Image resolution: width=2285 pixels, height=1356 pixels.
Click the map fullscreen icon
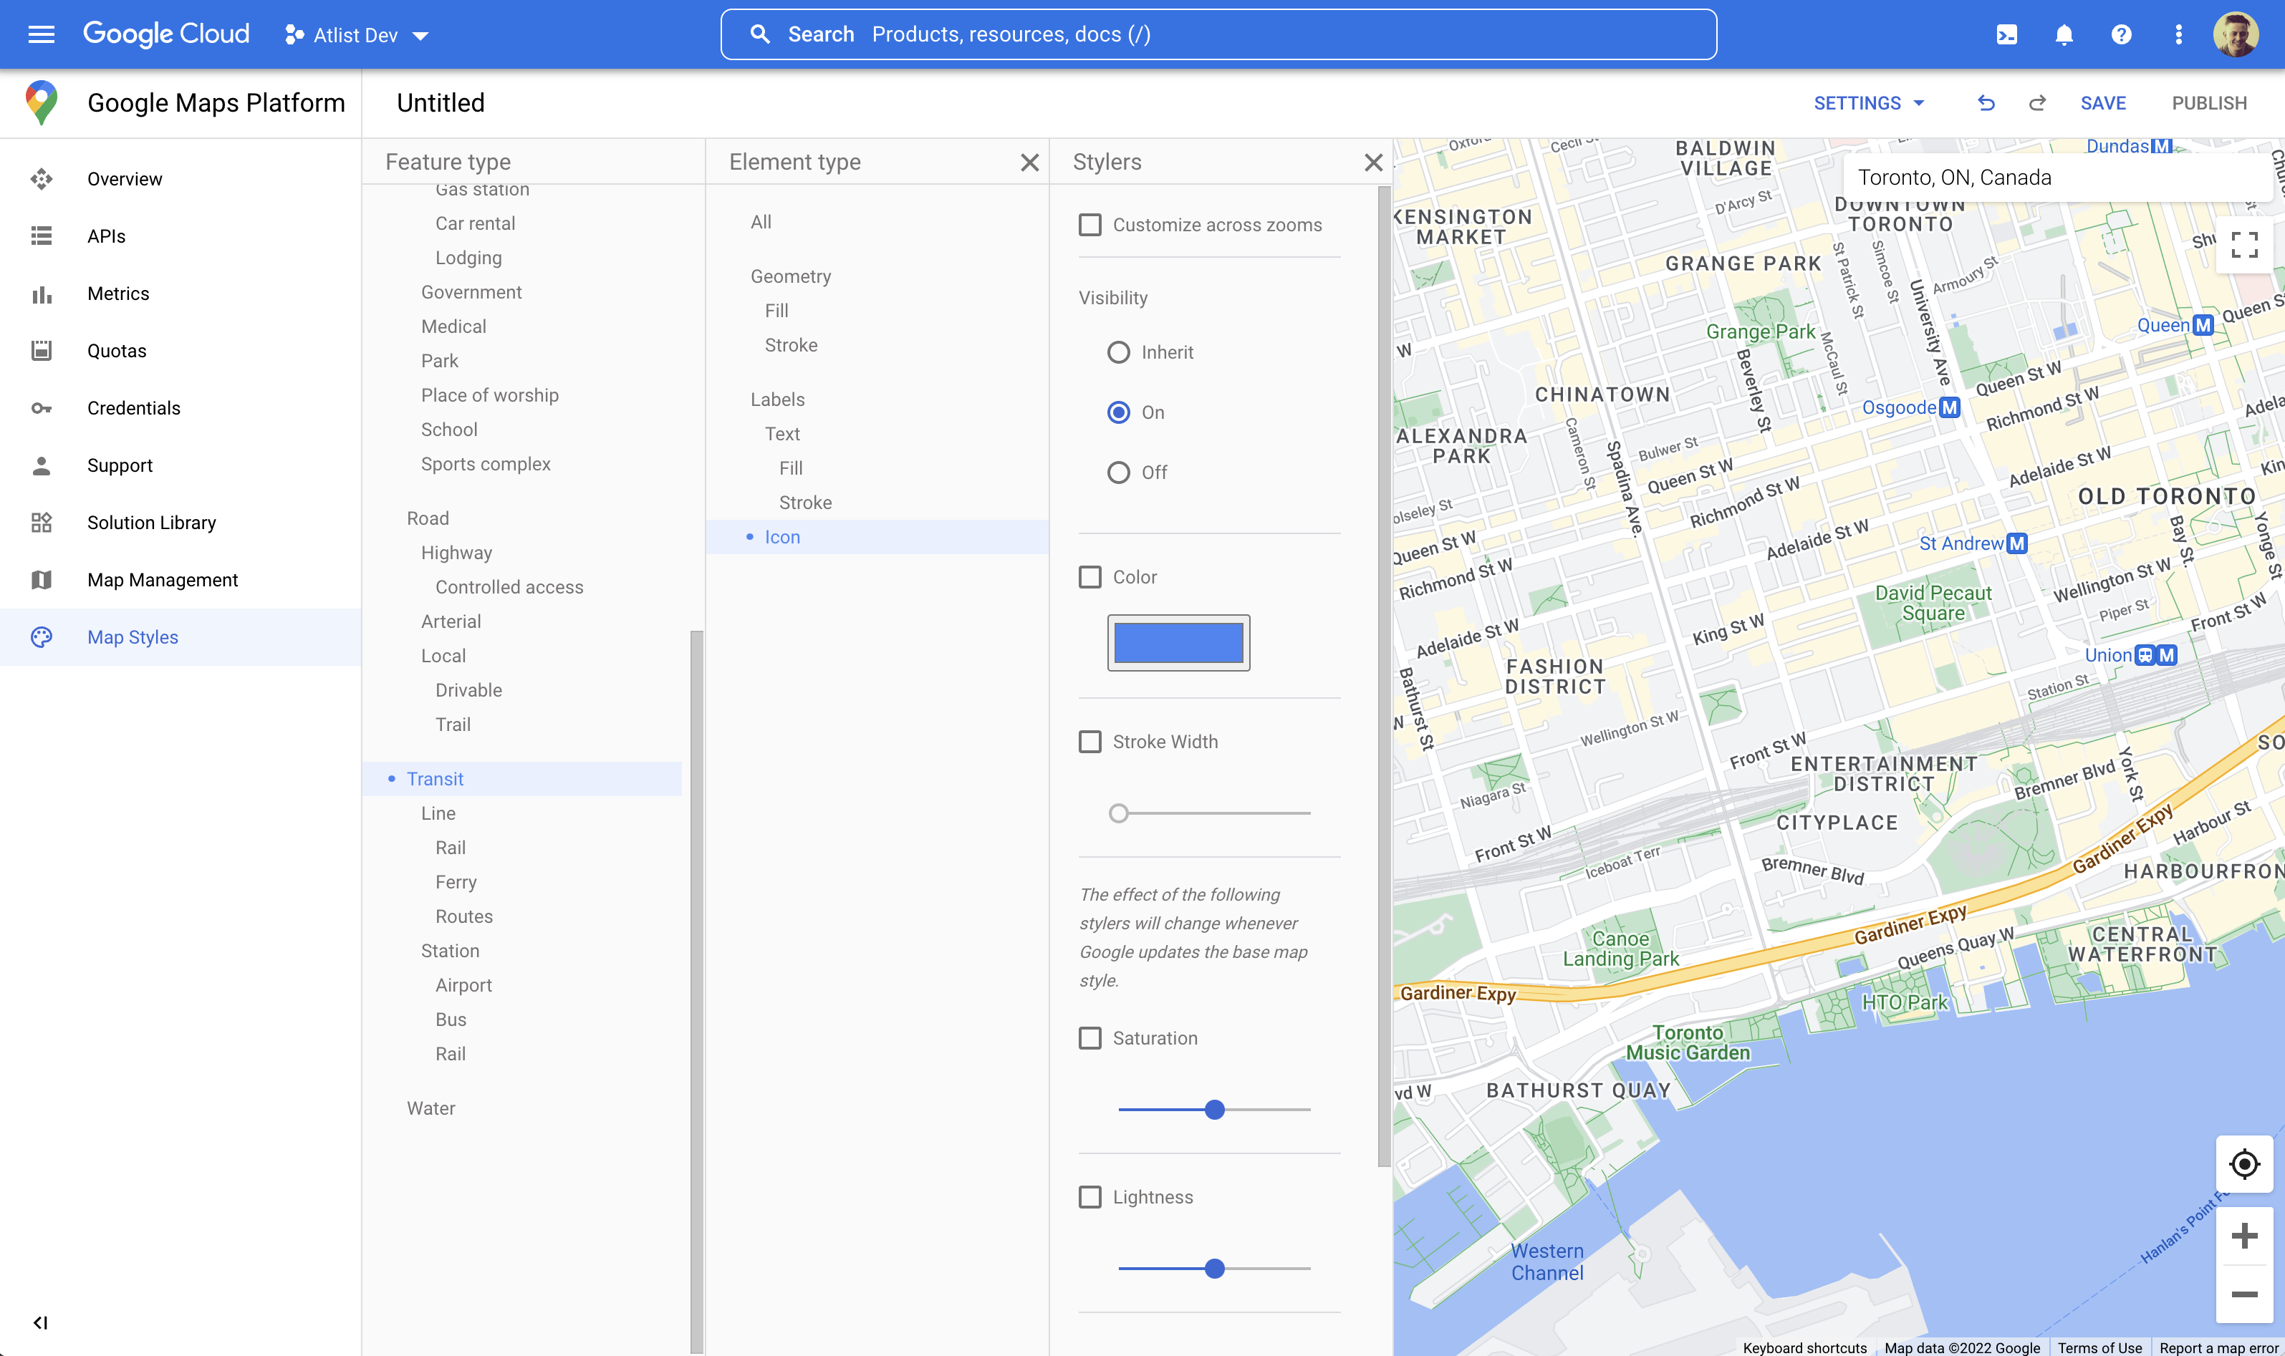click(2245, 245)
